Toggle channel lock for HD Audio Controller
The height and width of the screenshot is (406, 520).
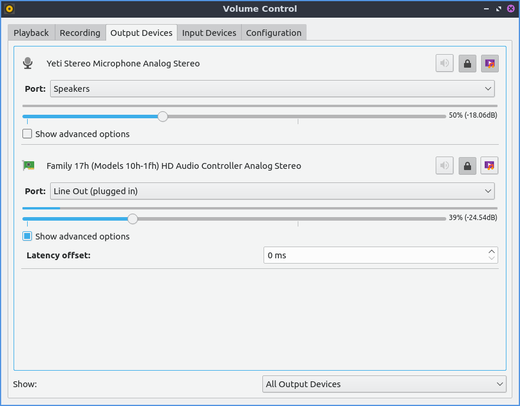click(x=467, y=166)
